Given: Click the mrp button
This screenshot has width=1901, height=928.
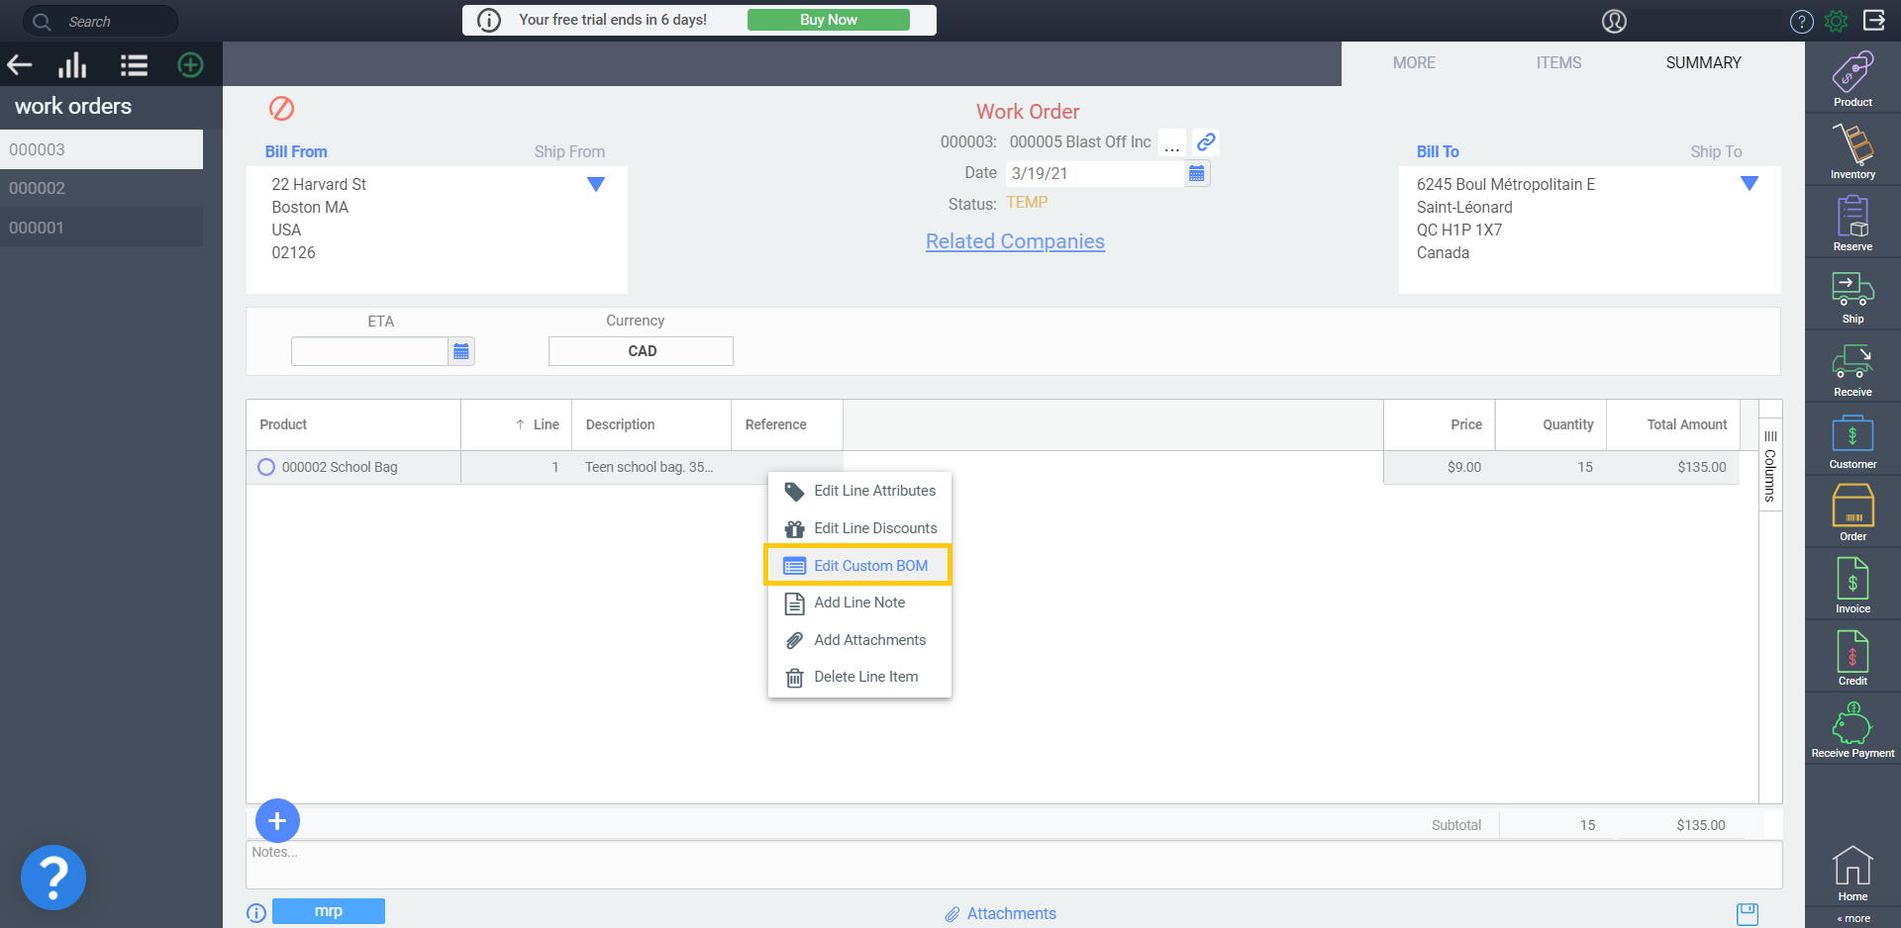Looking at the screenshot, I should pyautogui.click(x=329, y=911).
